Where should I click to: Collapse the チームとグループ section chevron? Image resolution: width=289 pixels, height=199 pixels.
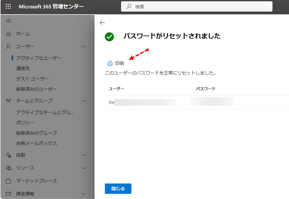click(x=83, y=100)
